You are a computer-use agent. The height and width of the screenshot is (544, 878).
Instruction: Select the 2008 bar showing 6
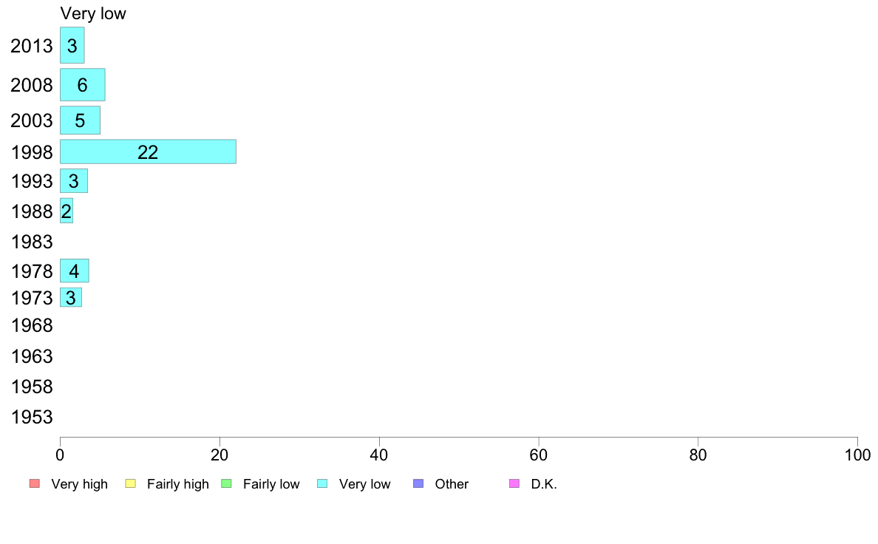(x=82, y=84)
